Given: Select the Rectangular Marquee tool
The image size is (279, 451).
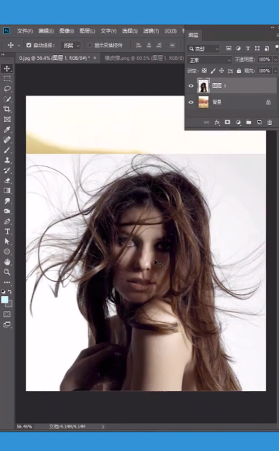Looking at the screenshot, I should click(7, 78).
